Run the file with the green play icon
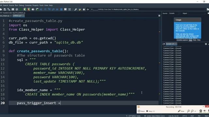The width and height of the screenshot is (209, 117). (x=21, y=9)
